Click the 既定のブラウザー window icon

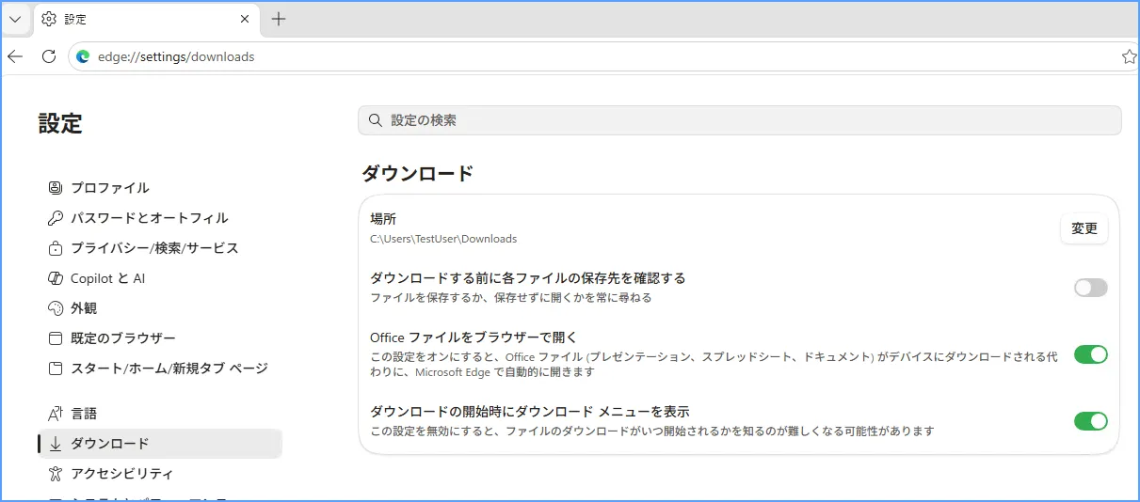click(55, 338)
